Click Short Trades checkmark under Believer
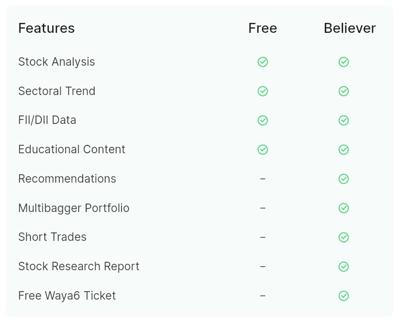 point(343,237)
